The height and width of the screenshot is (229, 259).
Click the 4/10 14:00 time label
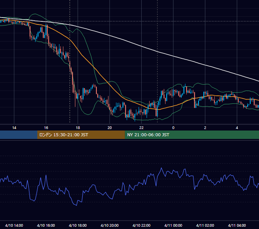tap(14, 225)
